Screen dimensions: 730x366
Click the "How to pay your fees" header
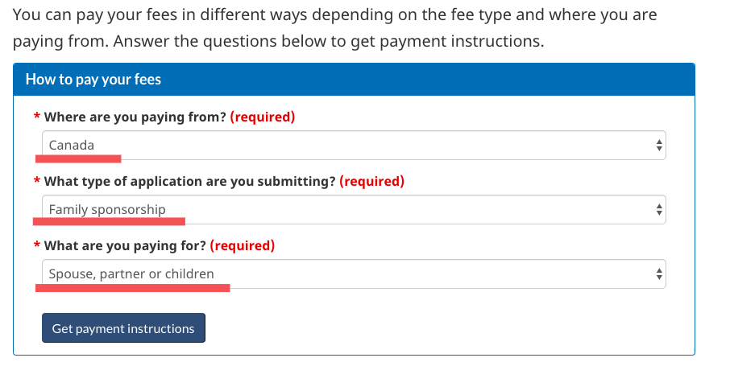coord(93,79)
